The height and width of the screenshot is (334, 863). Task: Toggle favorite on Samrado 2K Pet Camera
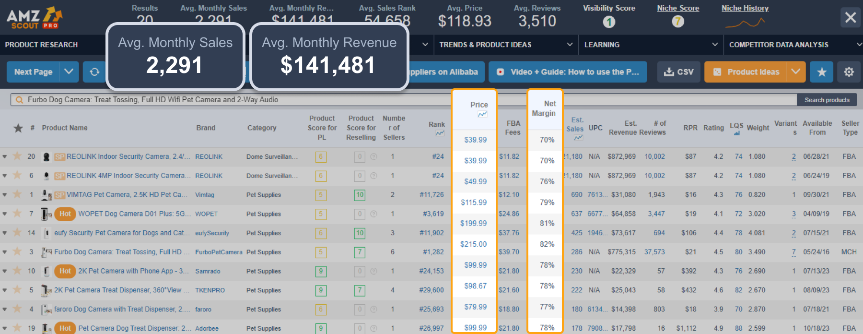(x=17, y=270)
